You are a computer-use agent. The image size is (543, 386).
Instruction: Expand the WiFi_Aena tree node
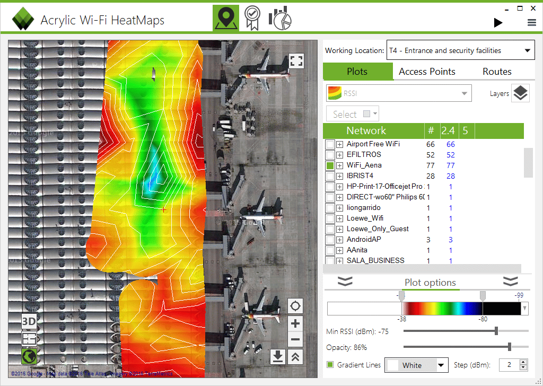pos(340,165)
